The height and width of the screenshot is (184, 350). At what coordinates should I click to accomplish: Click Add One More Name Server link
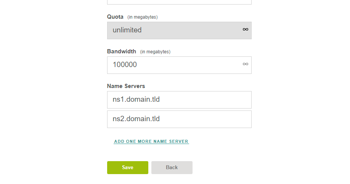coord(151,141)
